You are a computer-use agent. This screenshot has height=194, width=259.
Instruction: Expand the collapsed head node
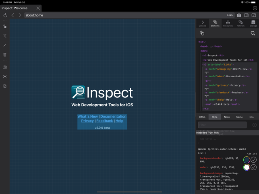point(211,46)
